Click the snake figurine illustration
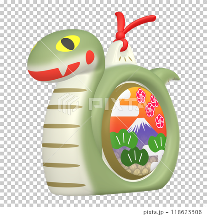207x216 pixels. pyautogui.click(x=103, y=104)
